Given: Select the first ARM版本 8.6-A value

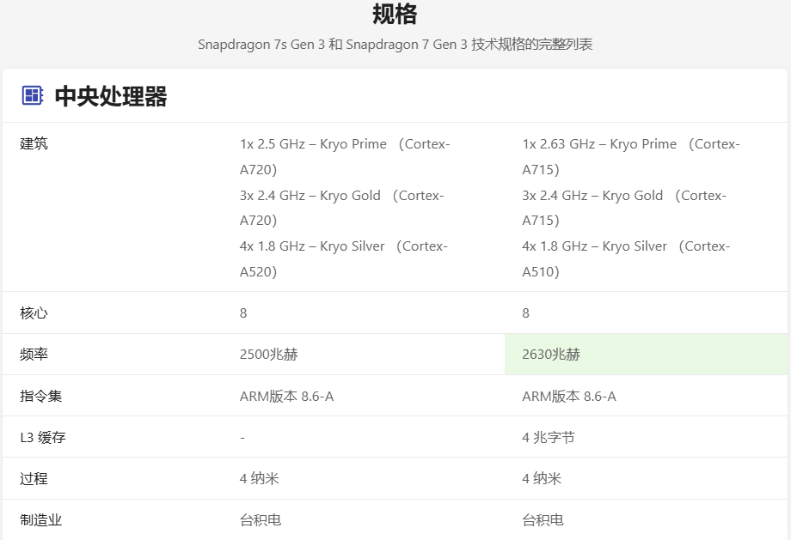Looking at the screenshot, I should pos(286,397).
